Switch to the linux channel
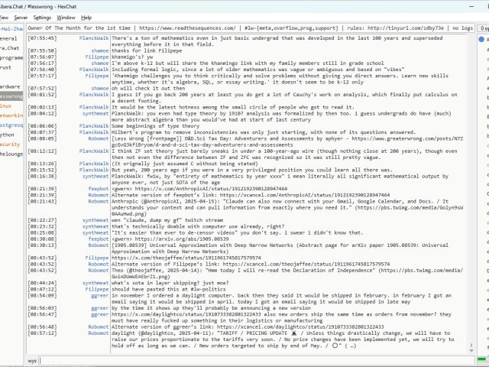Screen dimensions: 489x367 point(6,106)
